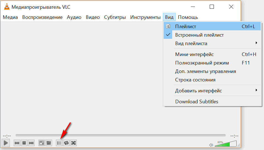This screenshot has height=150, width=264.
Task: Grab the window resize grip corner
Action: tap(239, 145)
